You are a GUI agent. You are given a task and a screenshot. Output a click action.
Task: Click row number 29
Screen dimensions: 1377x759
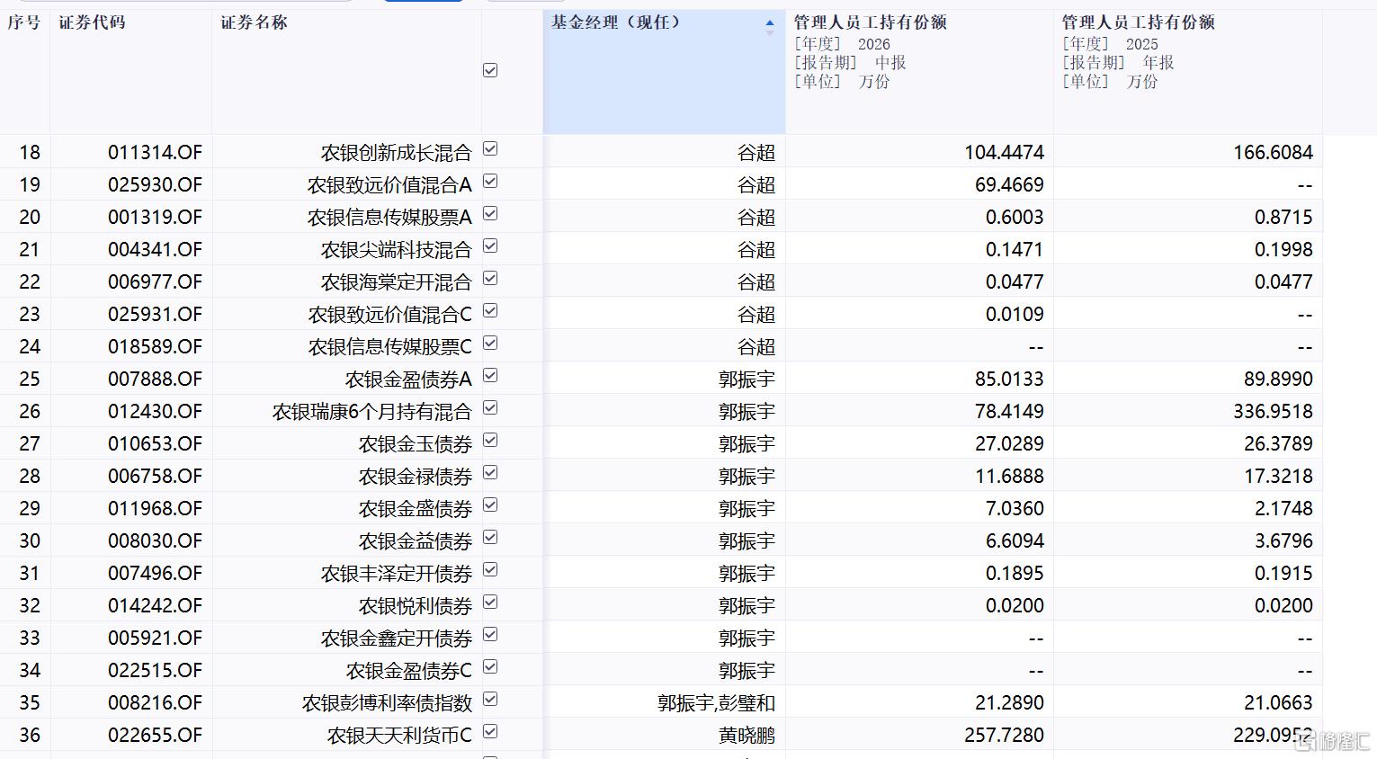tap(30, 509)
